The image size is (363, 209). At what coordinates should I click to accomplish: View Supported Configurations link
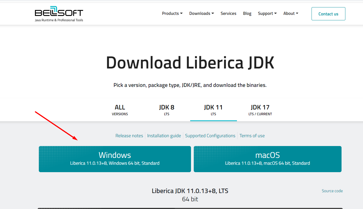(210, 136)
